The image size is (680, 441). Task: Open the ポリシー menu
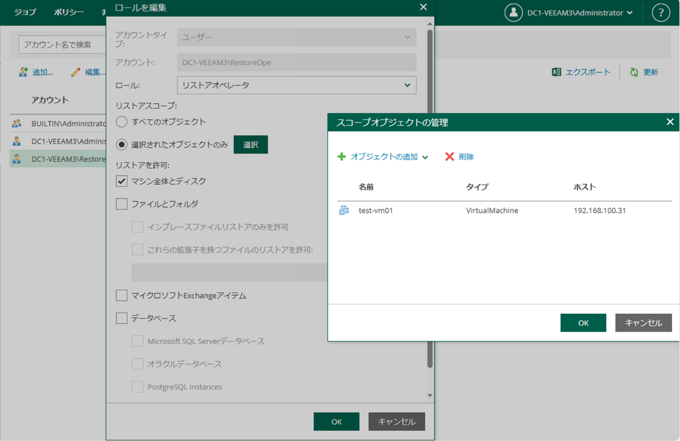(69, 12)
